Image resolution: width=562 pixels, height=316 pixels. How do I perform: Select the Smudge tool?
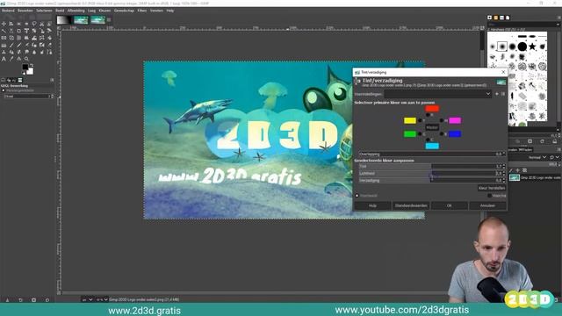click(x=26, y=52)
